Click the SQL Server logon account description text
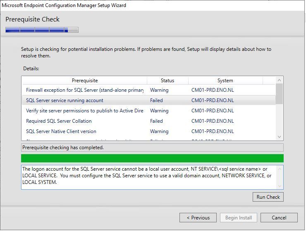The height and width of the screenshot is (231, 306). coord(147,176)
